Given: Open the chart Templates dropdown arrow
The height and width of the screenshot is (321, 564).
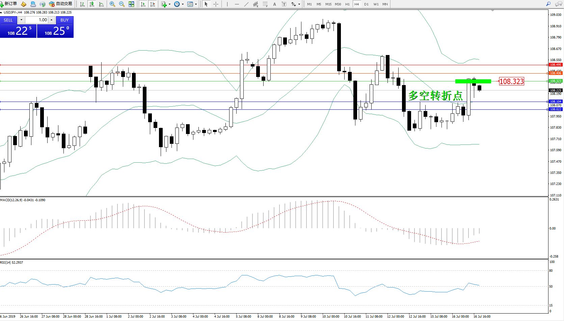Looking at the screenshot, I should click(196, 4).
